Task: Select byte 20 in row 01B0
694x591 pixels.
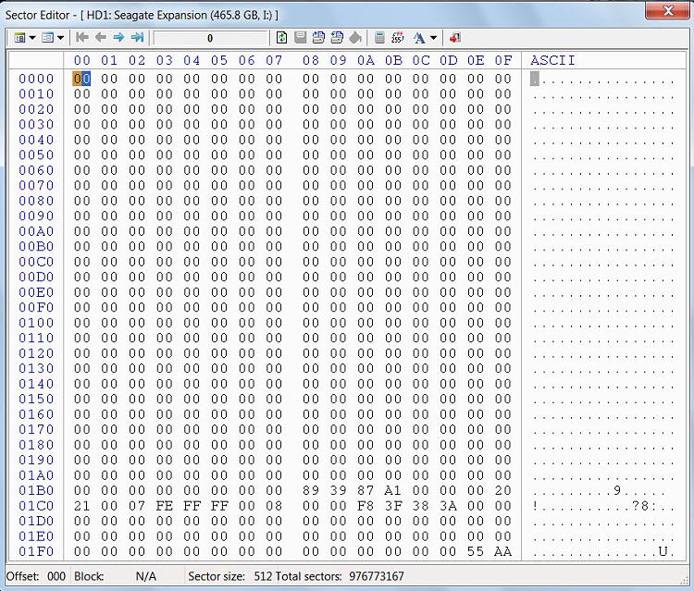Action: (x=503, y=490)
